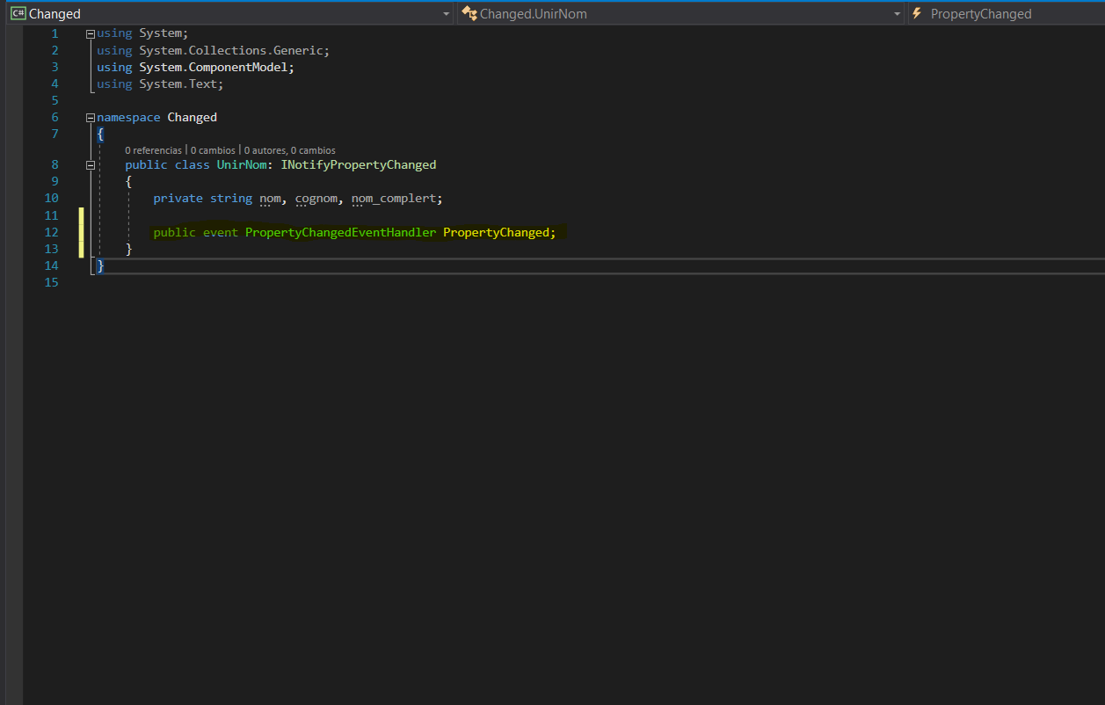Image resolution: width=1105 pixels, height=705 pixels.
Task: Place cursor on nom_complert variable
Action: (x=393, y=199)
